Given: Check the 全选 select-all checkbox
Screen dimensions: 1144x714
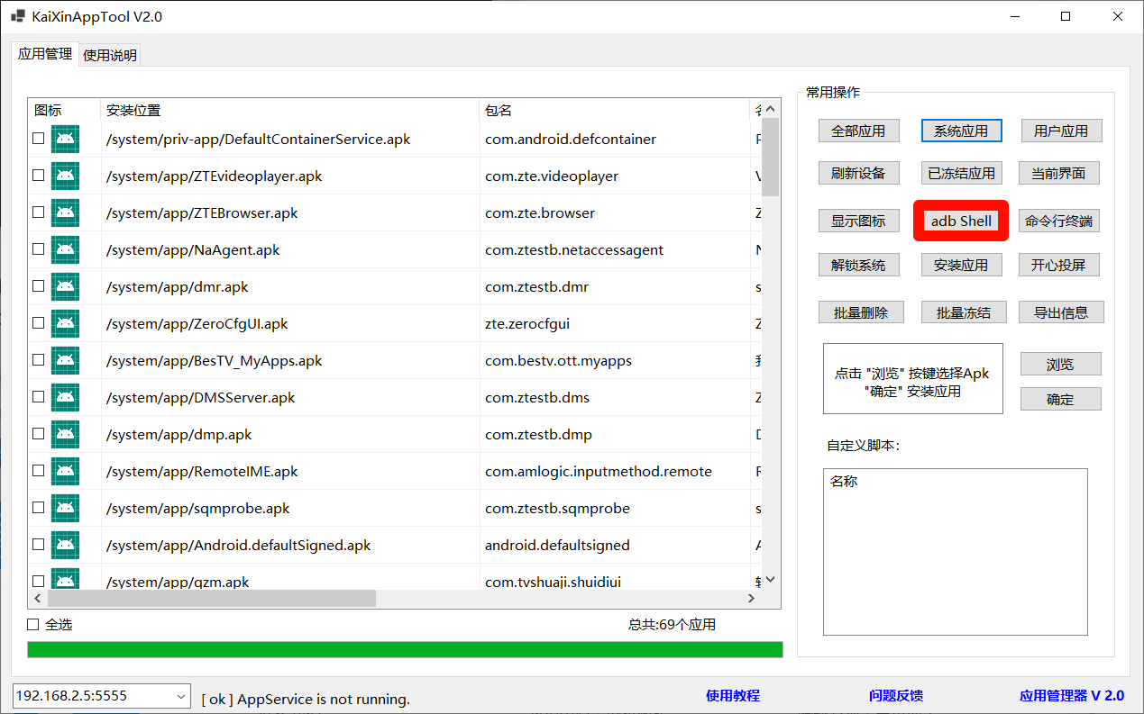Looking at the screenshot, I should (32, 623).
